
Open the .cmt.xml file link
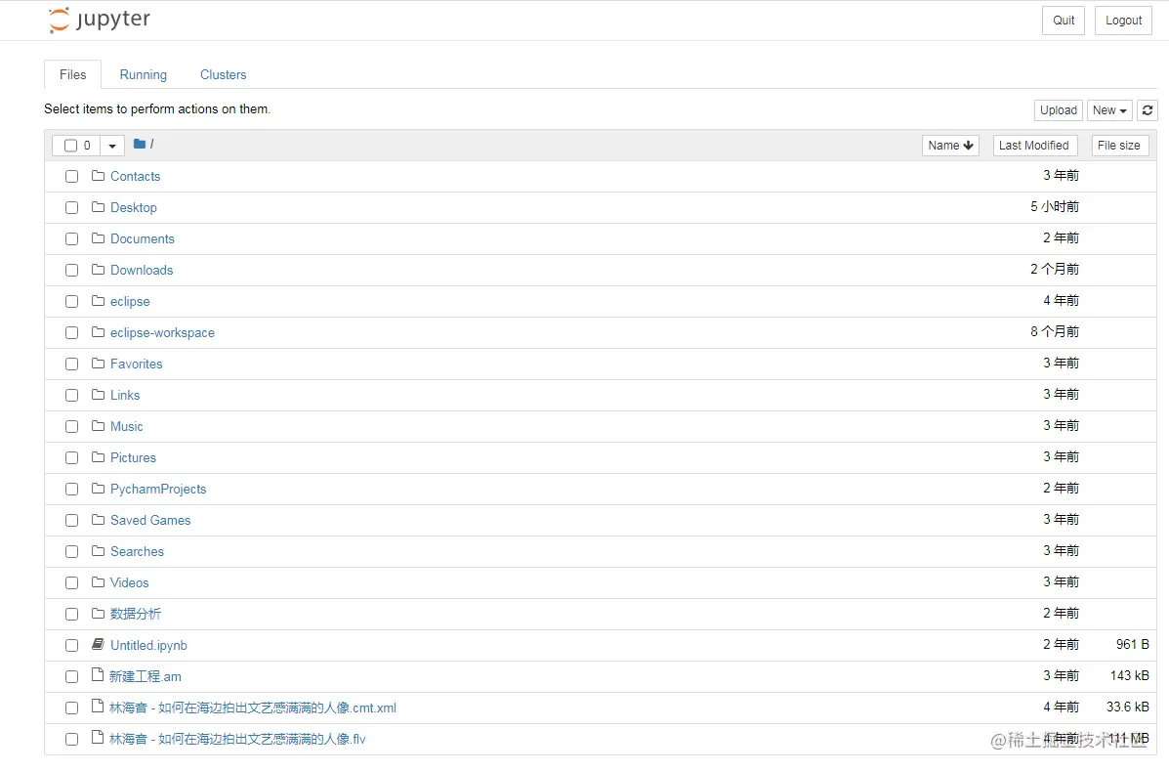[x=253, y=708]
